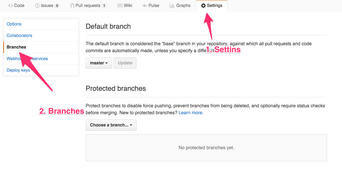This screenshot has height=169, width=342.
Task: Open the Choose a branch dropdown
Action: 111,125
